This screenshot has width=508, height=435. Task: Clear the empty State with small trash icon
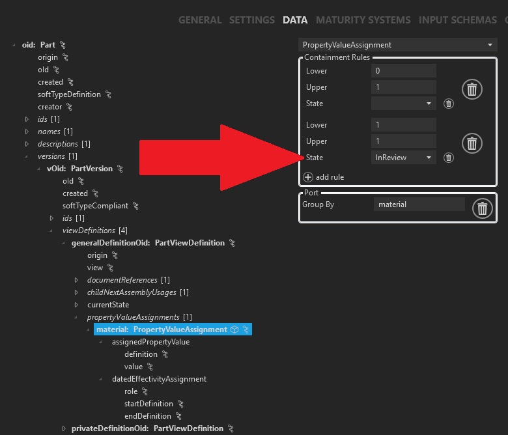coord(448,104)
